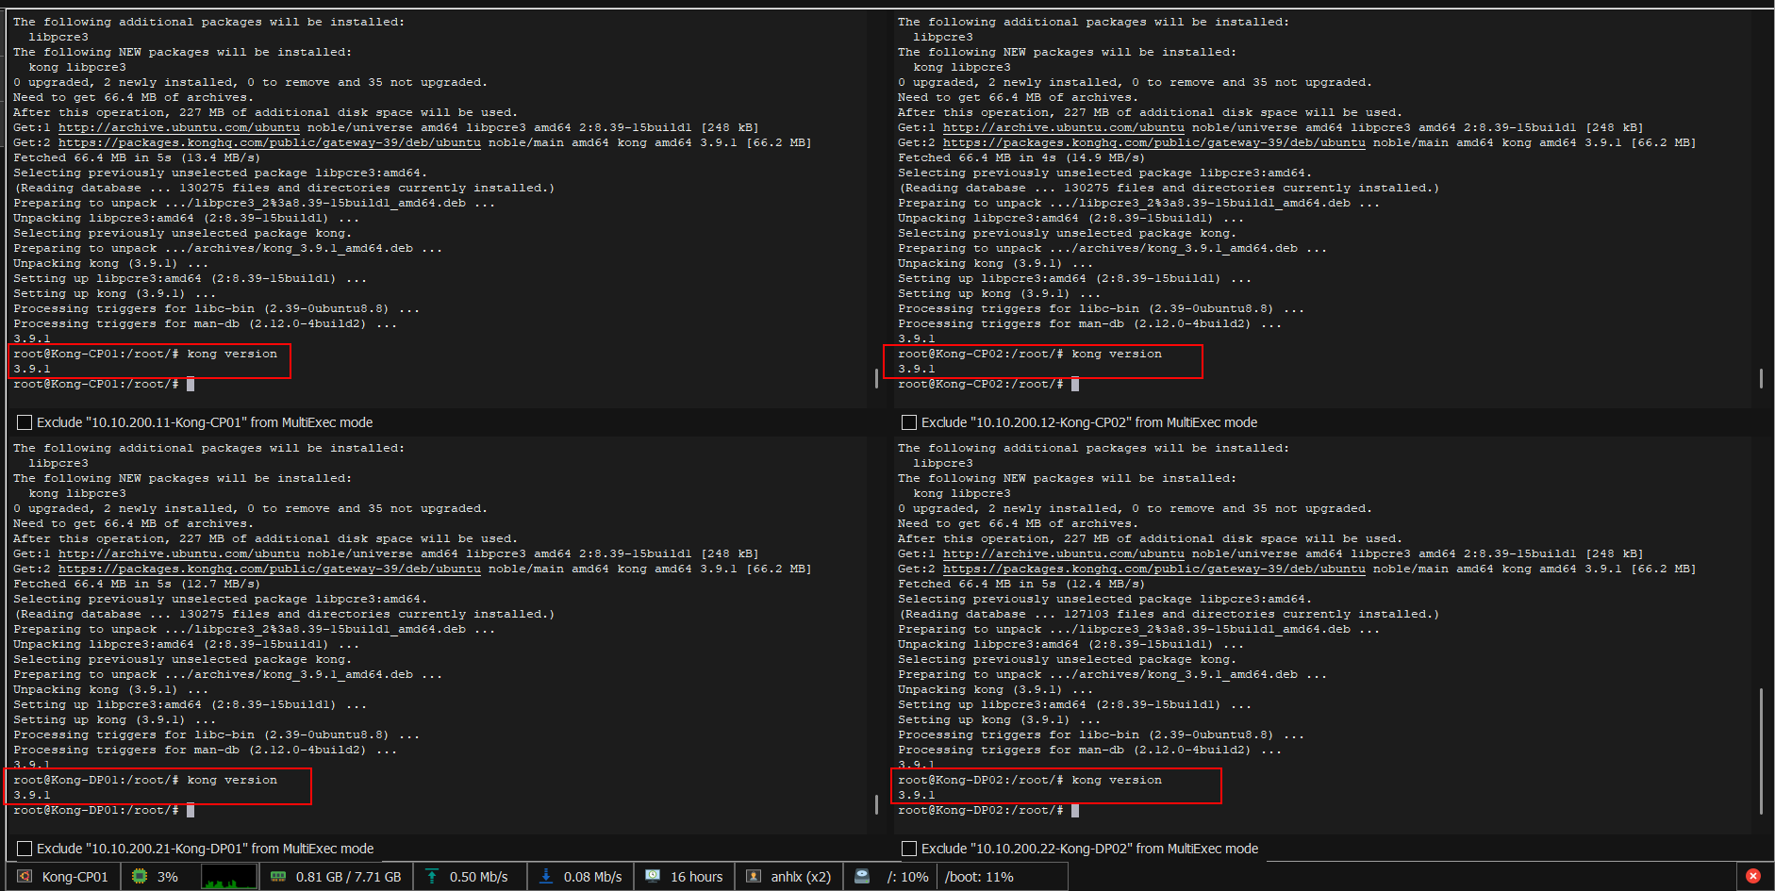
Task: Click the CPU chip icon beside 3%
Action: click(x=140, y=877)
